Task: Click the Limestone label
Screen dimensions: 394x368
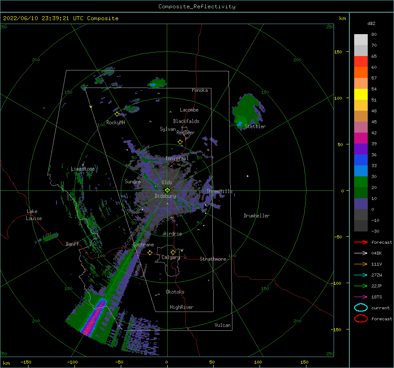Action: pyautogui.click(x=83, y=169)
